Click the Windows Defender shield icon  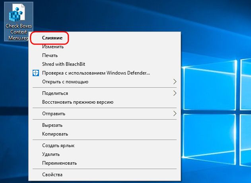36,73
